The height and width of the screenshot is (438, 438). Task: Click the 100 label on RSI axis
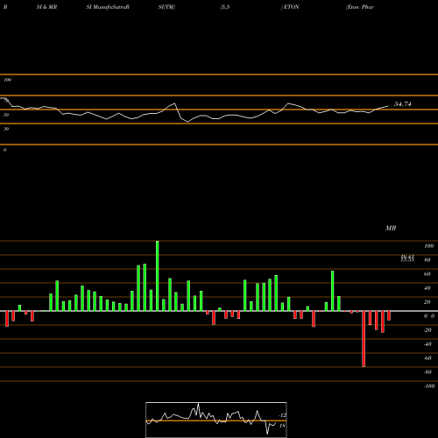tap(7, 80)
